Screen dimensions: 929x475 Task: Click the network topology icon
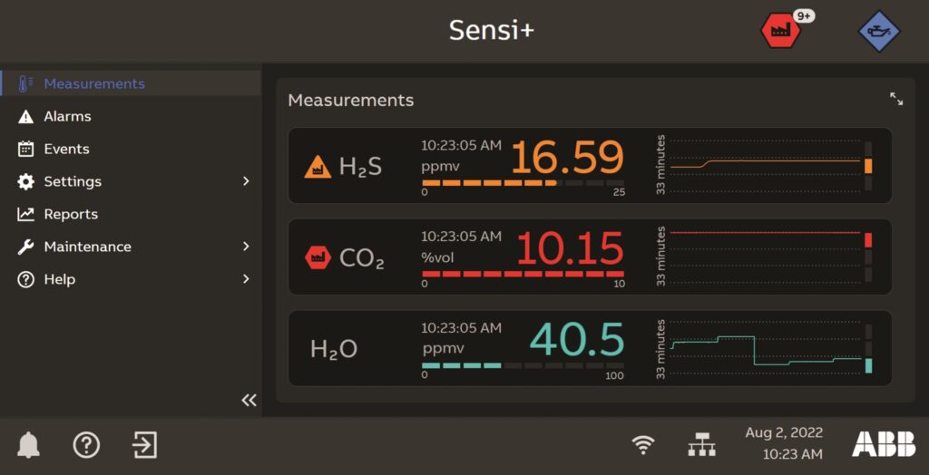point(701,444)
